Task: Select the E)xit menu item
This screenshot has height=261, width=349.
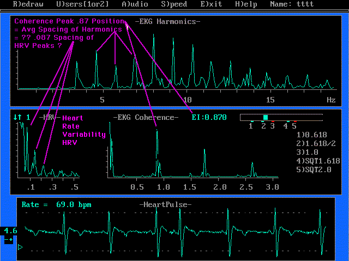Action: (x=211, y=4)
